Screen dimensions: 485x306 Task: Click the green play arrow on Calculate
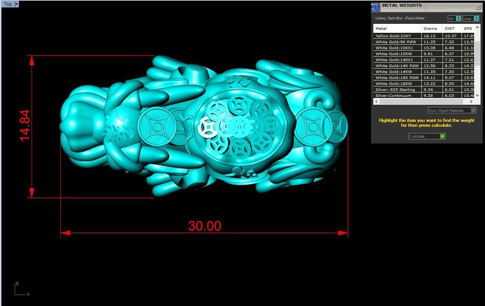[x=442, y=136]
